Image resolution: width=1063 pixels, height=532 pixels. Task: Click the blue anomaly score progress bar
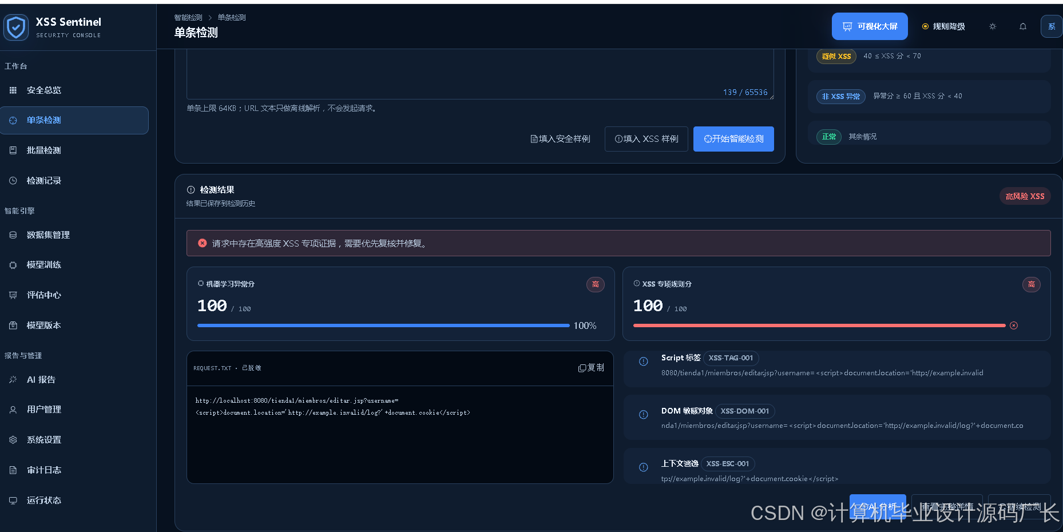[383, 325]
